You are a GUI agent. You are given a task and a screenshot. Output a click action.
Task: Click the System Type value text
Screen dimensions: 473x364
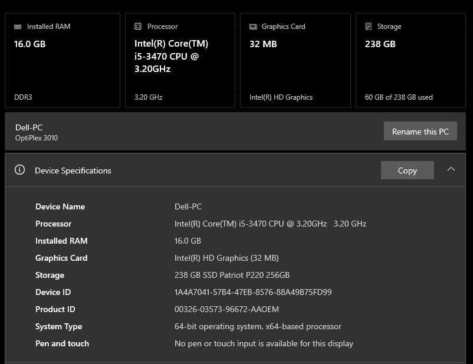258,326
